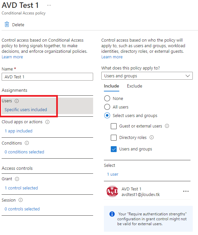
Task: Click the info icon next to Cloud apps or actions
Action: (x=47, y=122)
